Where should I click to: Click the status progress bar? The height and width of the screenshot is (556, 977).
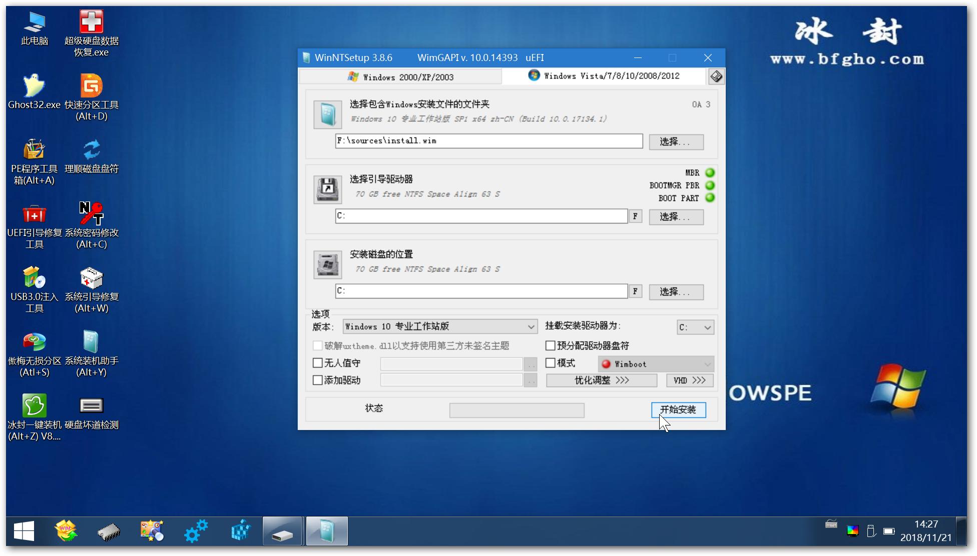tap(517, 410)
